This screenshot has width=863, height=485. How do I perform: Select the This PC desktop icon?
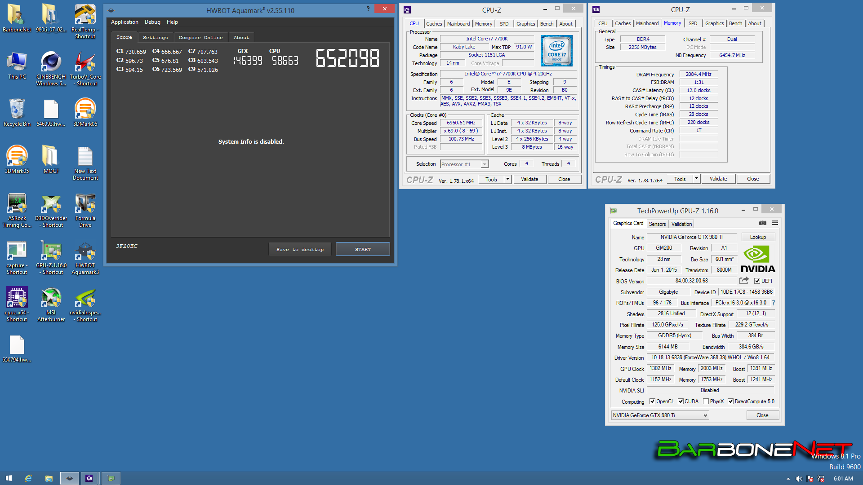17,66
